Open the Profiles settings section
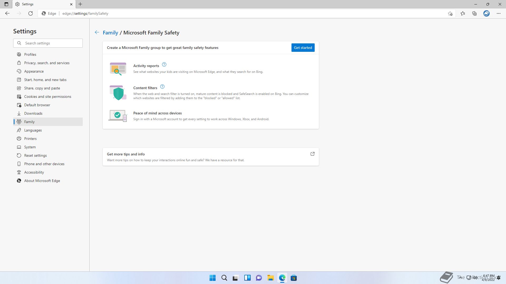 [48, 54]
